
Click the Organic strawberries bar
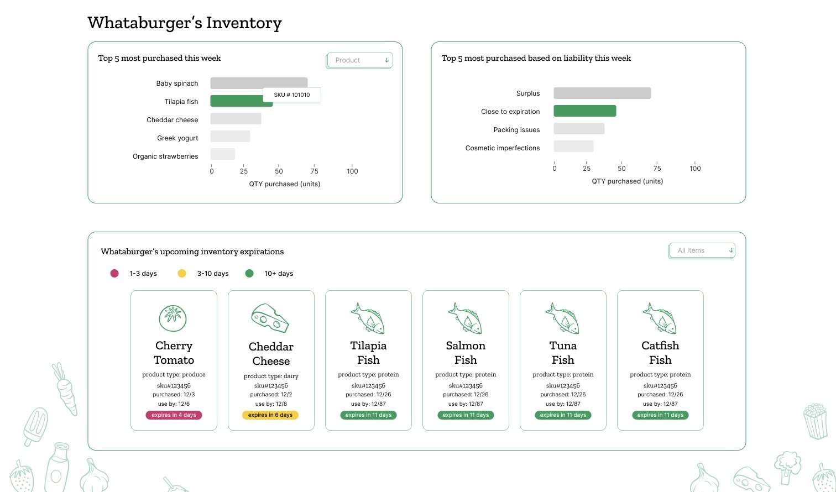tap(223, 154)
